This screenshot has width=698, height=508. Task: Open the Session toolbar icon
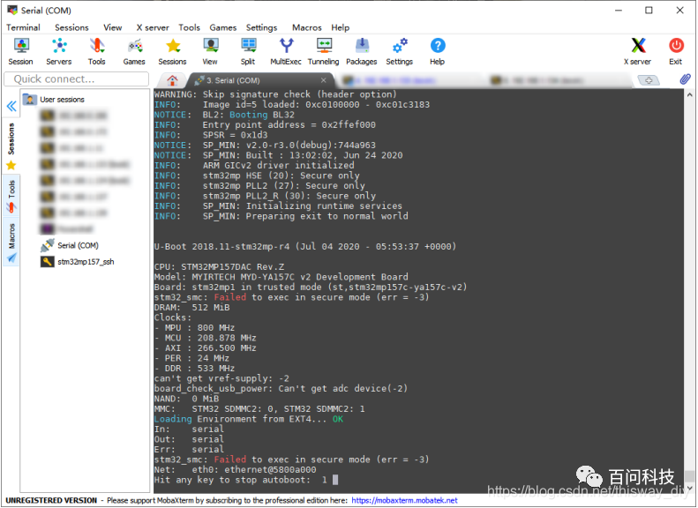[21, 51]
